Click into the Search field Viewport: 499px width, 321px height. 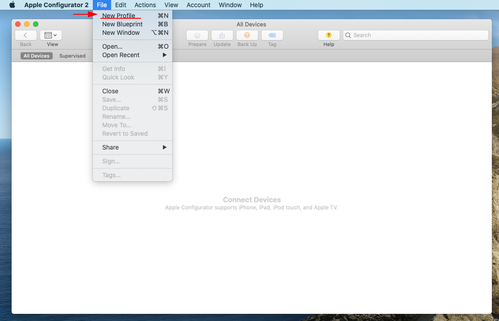click(x=416, y=35)
